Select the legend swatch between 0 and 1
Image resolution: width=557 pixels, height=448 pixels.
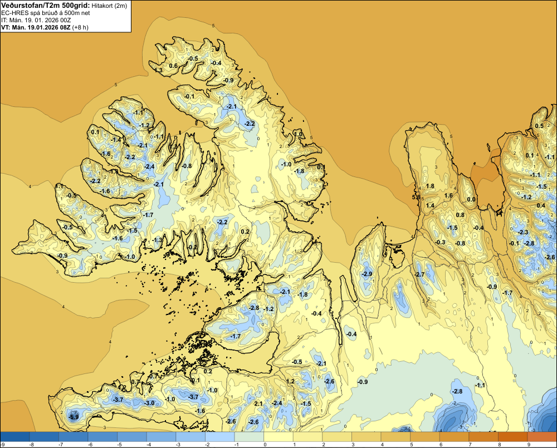coord(278,437)
